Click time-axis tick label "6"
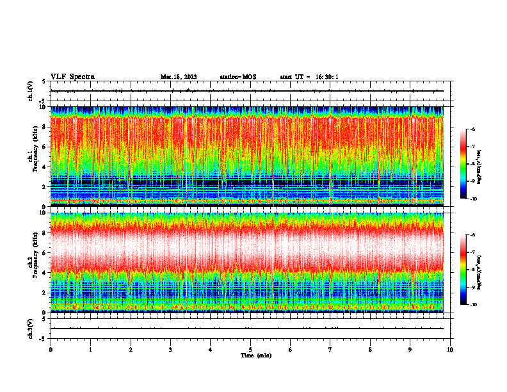 click(290, 350)
